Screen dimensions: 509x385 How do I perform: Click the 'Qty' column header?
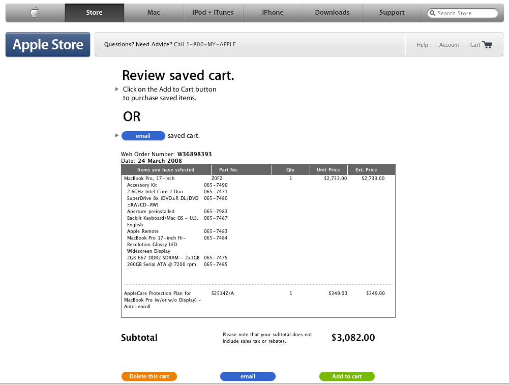290,170
